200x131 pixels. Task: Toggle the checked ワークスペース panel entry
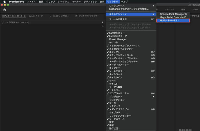point(131,119)
